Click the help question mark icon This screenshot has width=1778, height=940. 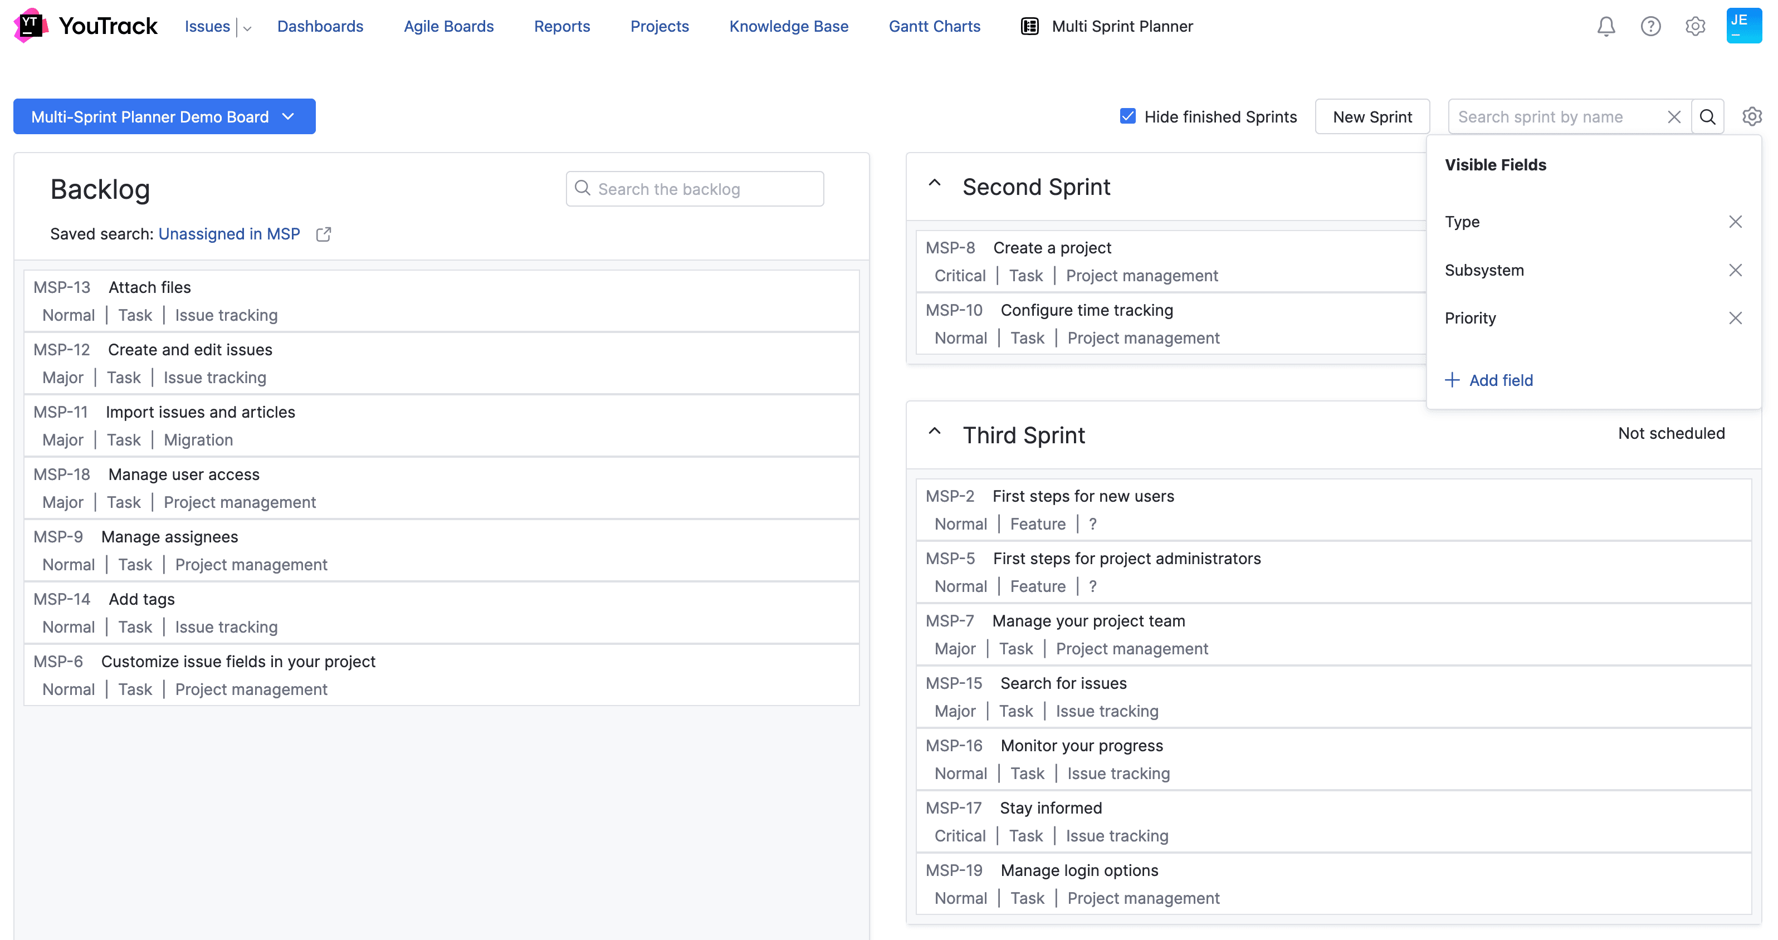[x=1651, y=26]
